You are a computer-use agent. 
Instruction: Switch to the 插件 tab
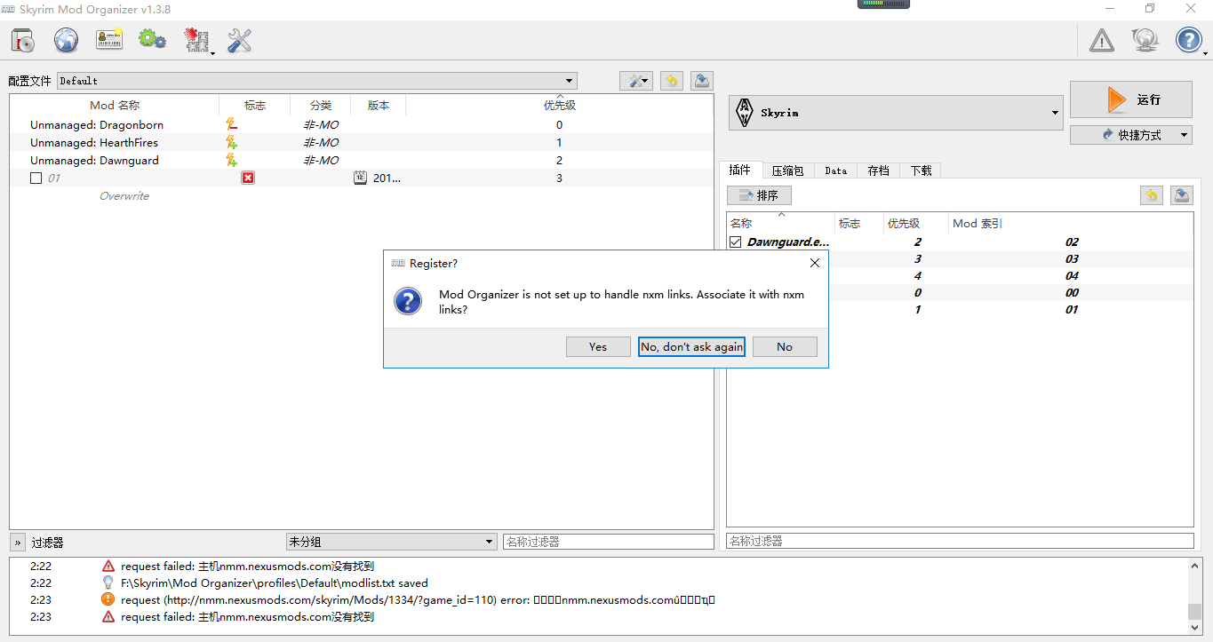point(739,170)
